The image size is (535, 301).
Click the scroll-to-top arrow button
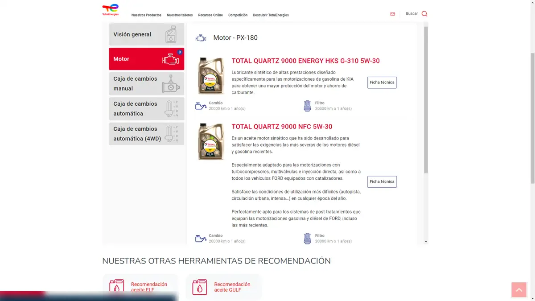coord(519,290)
